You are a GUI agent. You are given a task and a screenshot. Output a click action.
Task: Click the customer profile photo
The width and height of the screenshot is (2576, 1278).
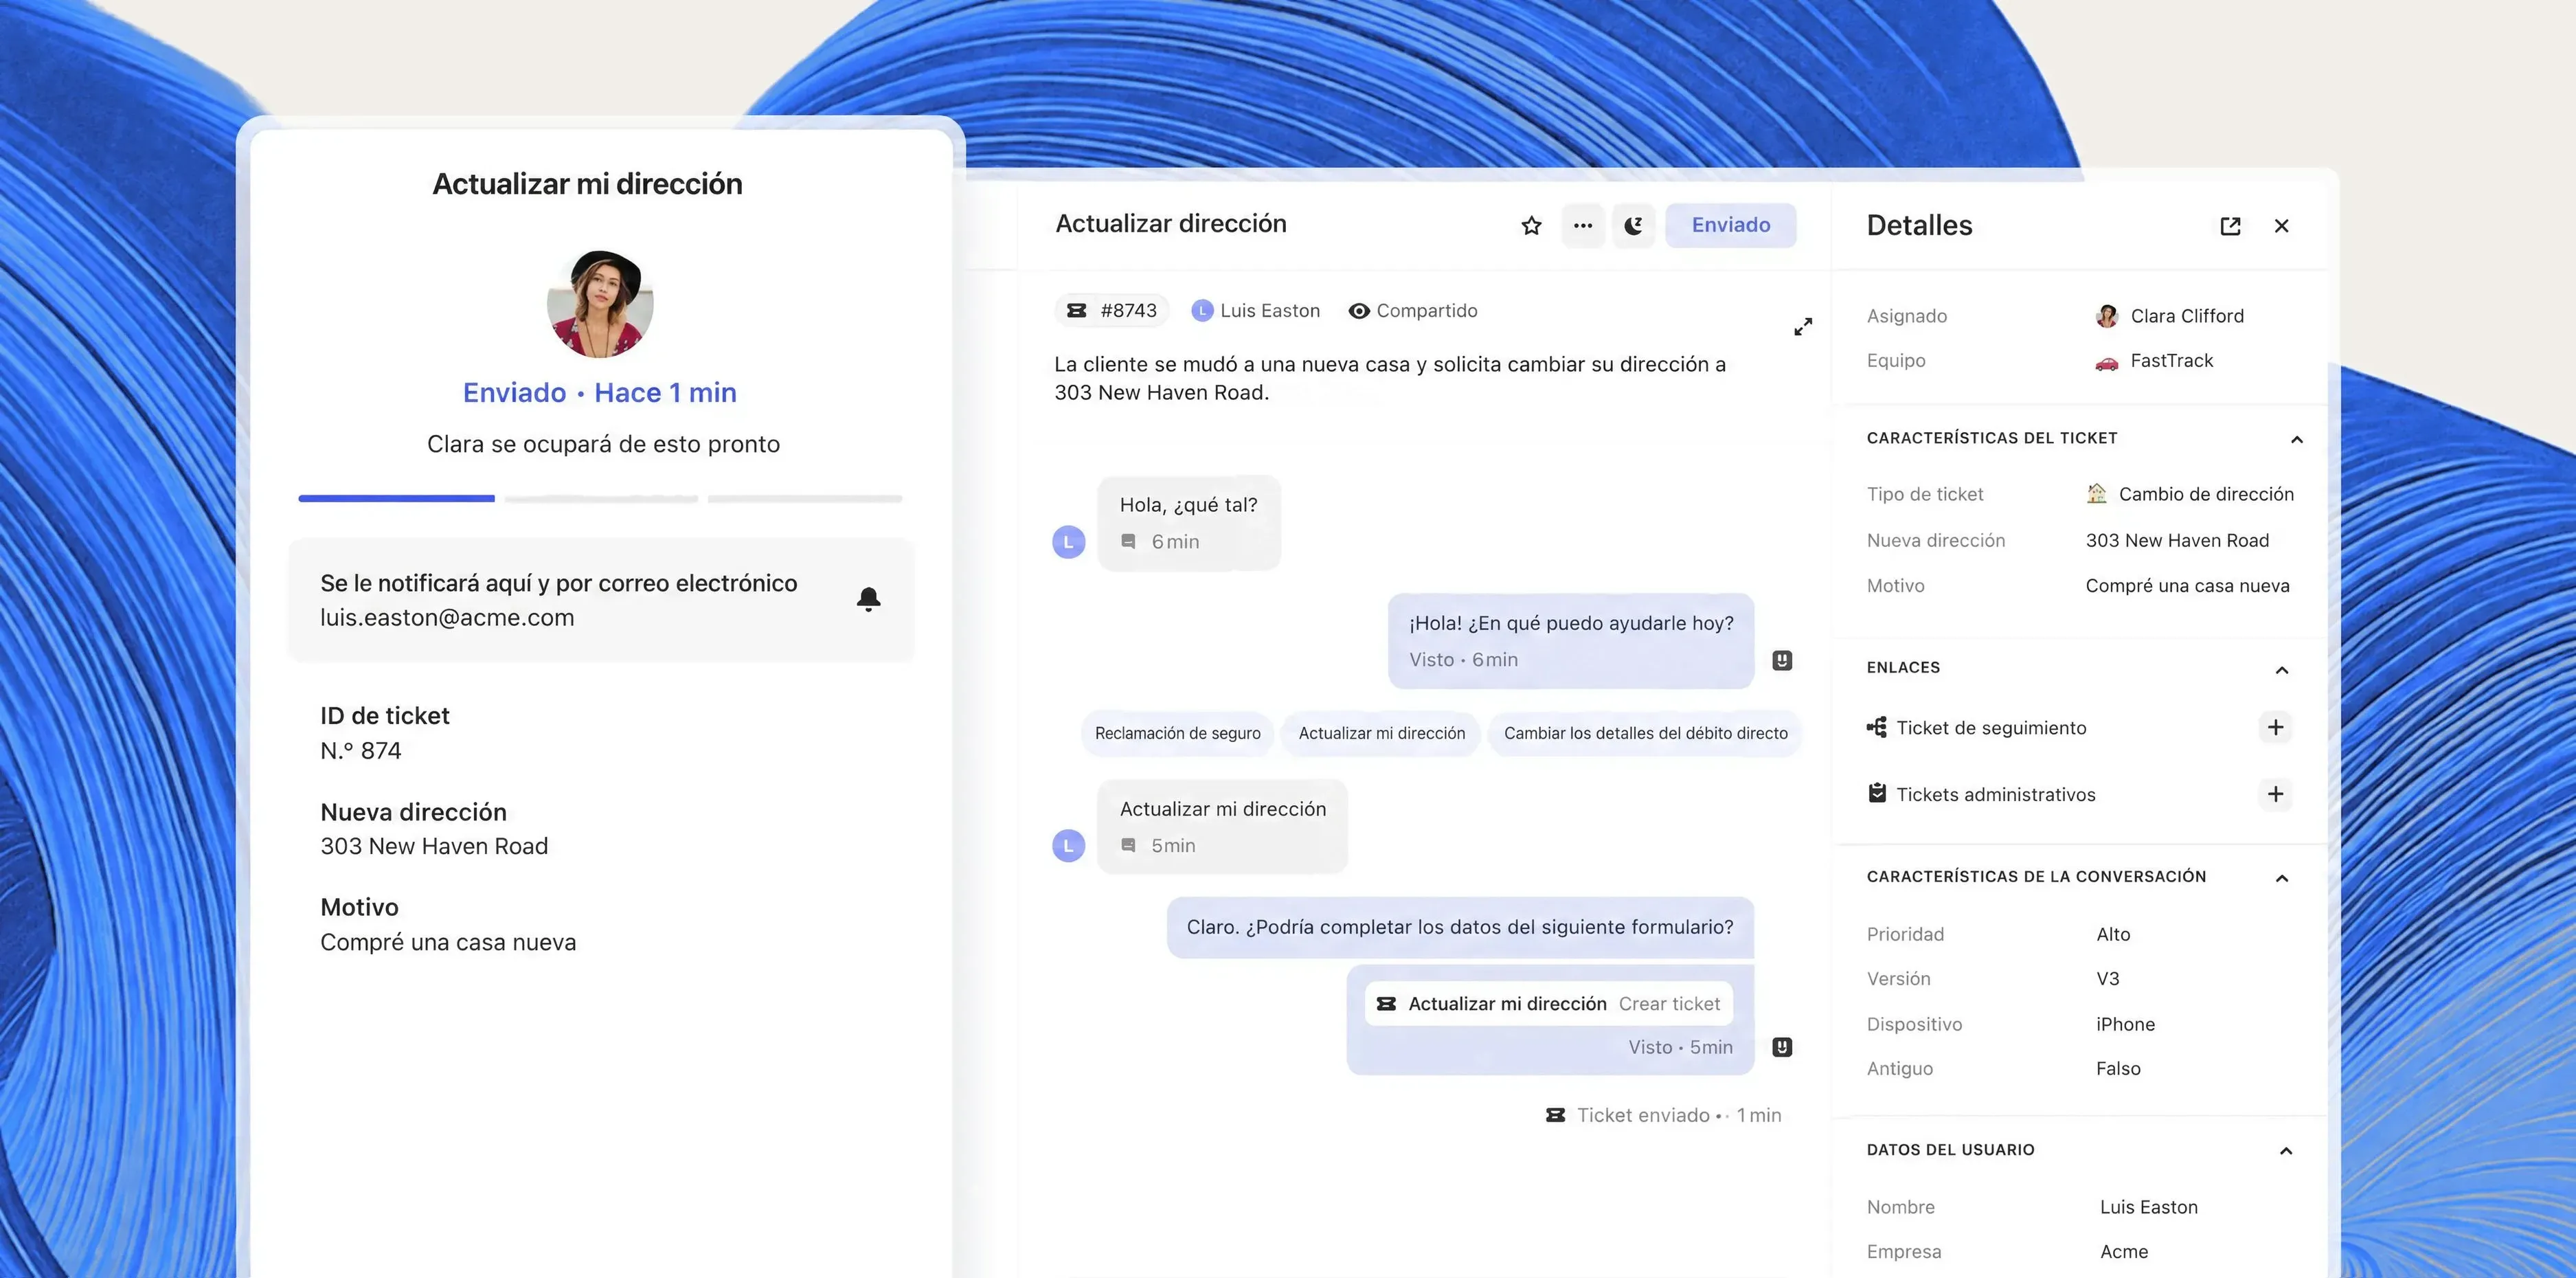pos(600,304)
